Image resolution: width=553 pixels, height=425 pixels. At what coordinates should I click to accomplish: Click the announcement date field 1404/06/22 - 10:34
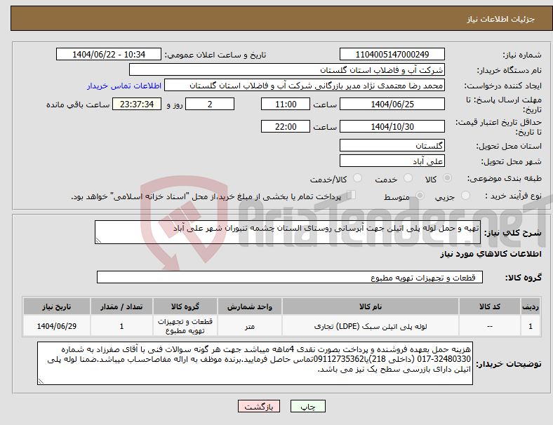click(x=109, y=54)
